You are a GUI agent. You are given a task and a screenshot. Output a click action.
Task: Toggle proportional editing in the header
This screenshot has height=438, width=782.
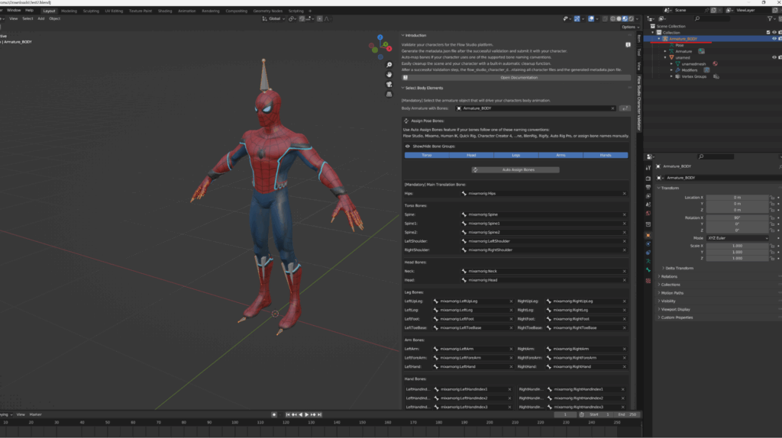320,19
